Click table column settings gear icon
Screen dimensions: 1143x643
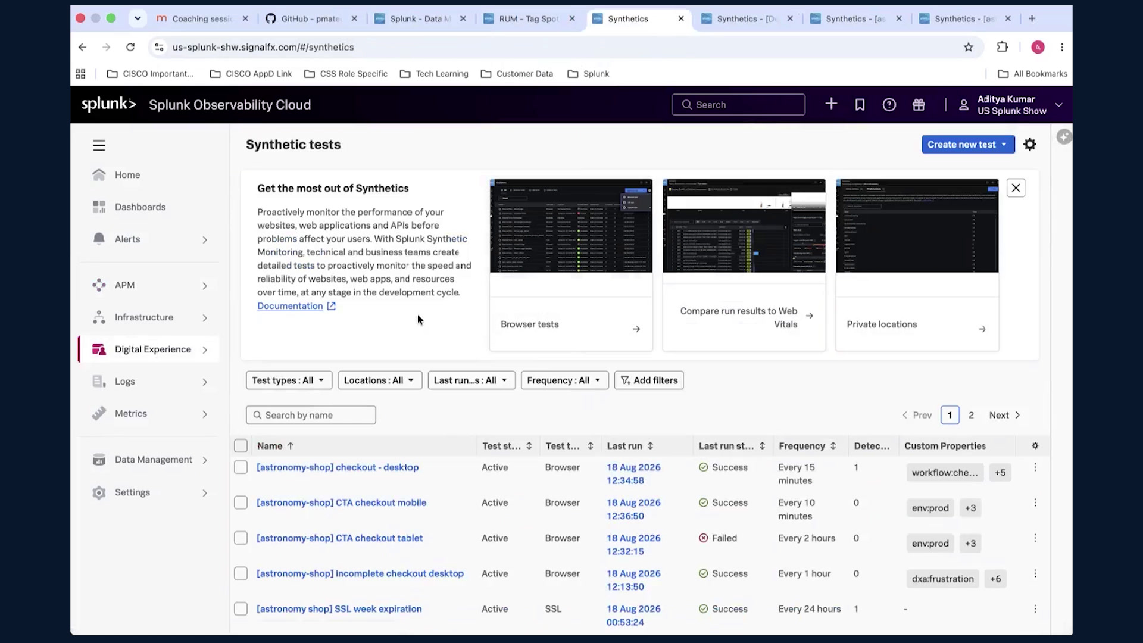[1035, 446]
